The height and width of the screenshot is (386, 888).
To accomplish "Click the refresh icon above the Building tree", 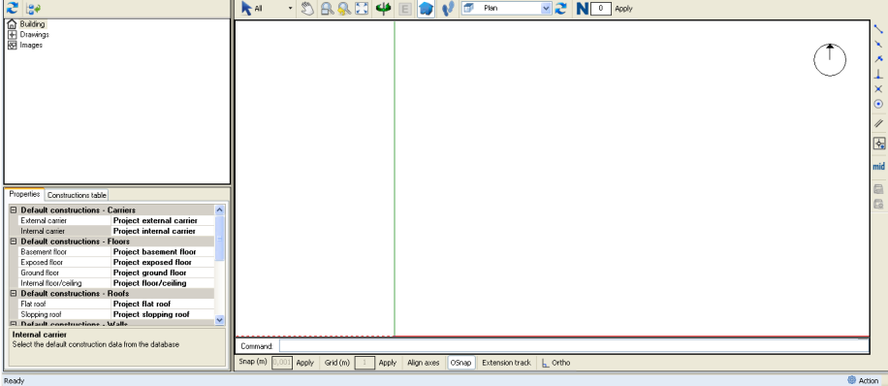I will click(x=12, y=9).
